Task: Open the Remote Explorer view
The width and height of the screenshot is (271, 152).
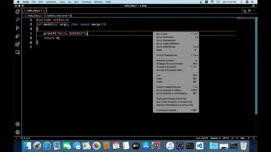Action: coord(17,52)
